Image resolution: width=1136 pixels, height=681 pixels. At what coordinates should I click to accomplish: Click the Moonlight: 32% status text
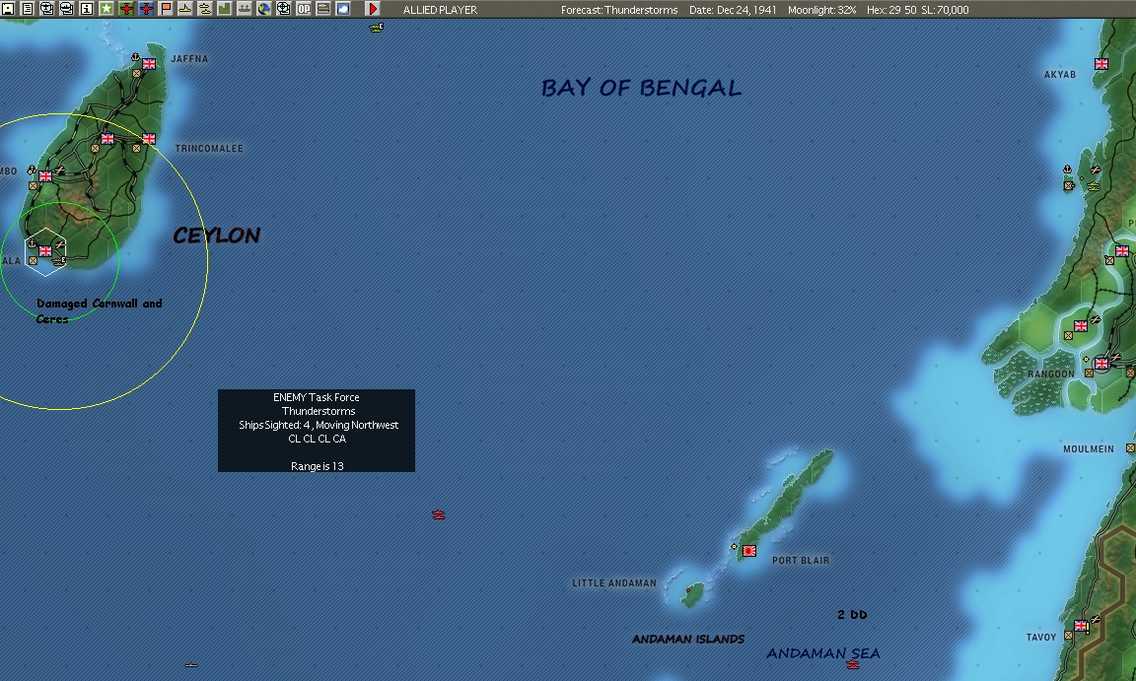click(821, 10)
